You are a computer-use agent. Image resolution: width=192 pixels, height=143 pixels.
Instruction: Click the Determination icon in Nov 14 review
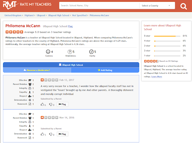click(30, 134)
